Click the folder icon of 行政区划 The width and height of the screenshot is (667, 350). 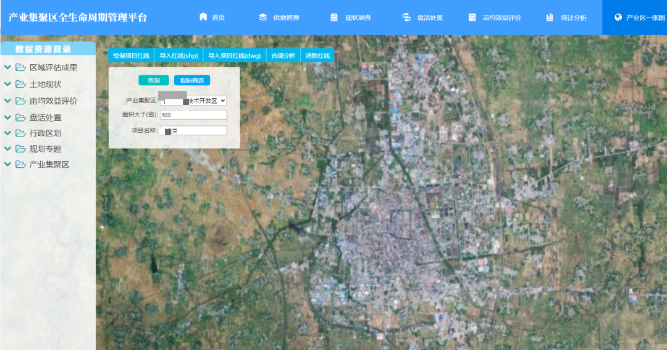point(20,133)
